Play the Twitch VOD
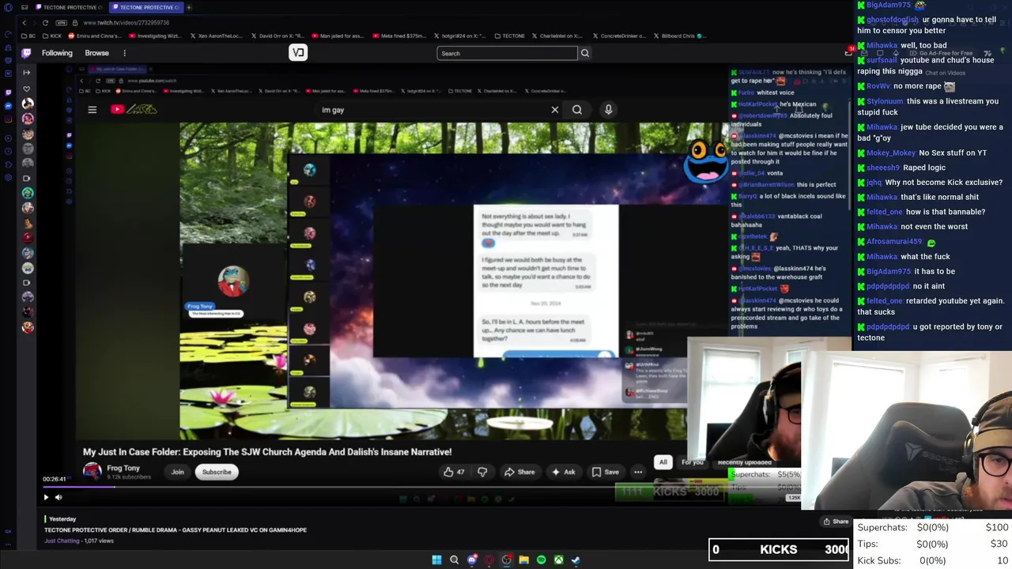The width and height of the screenshot is (1012, 569). click(x=46, y=497)
